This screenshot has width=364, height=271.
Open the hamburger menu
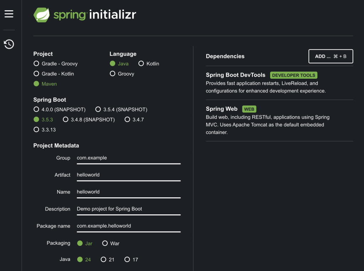point(9,14)
